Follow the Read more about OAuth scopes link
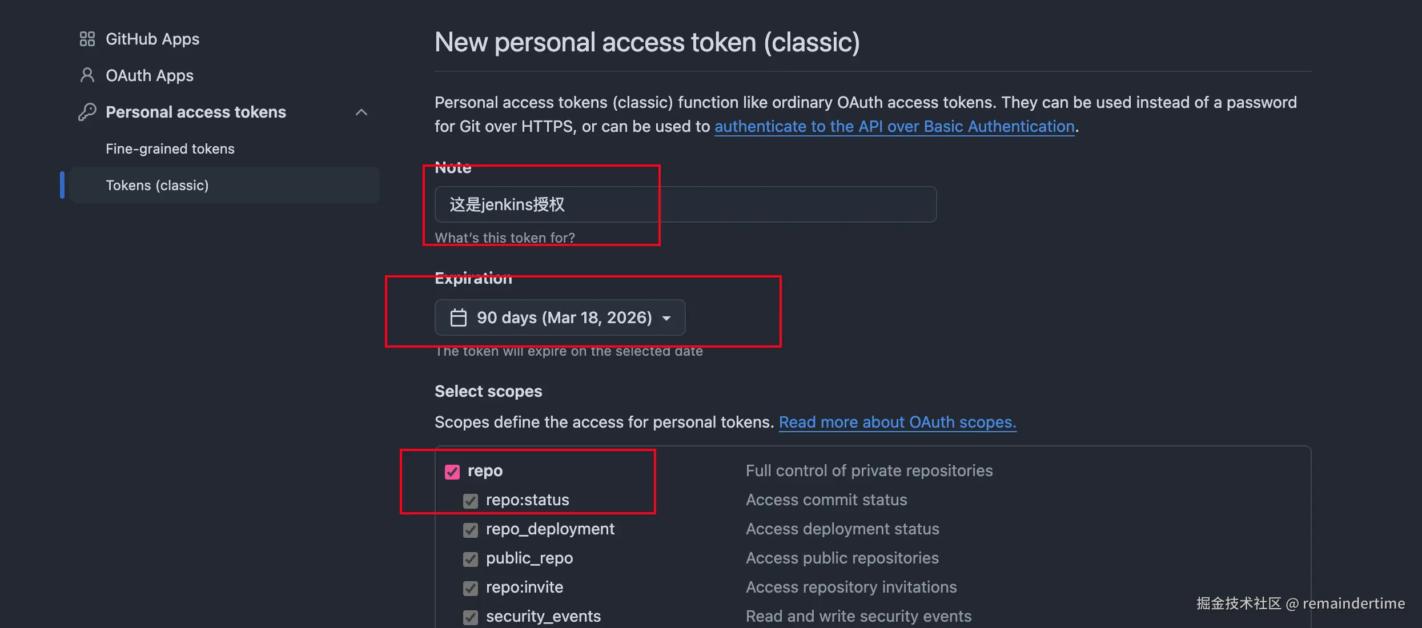Screen dimensions: 1422x628 pyautogui.click(x=897, y=422)
